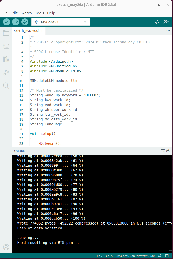Click '#include <Arduino.h>' line
Viewport: 173px width, 259px height.
click(x=51, y=61)
